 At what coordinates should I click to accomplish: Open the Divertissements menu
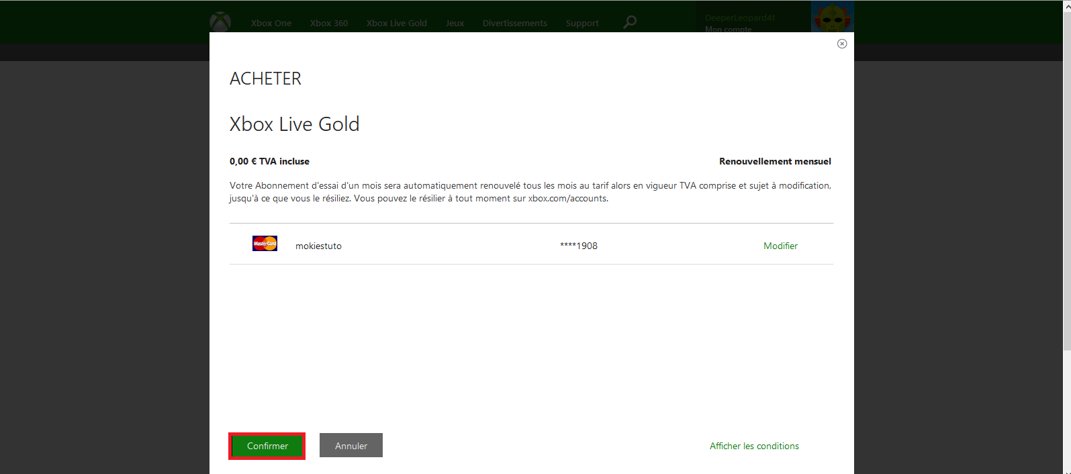tap(515, 23)
